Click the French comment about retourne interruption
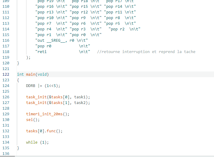Screen dimensions: 214x157 (146, 52)
